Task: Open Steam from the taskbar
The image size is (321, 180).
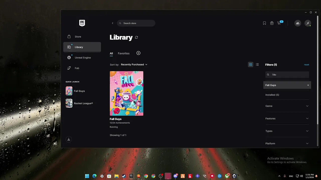Action: (124, 176)
